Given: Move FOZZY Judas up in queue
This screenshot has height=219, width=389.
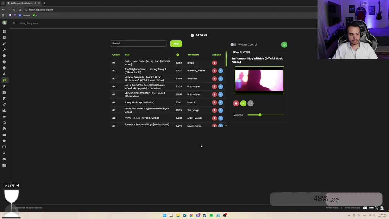Looking at the screenshot, I should 221,118.
